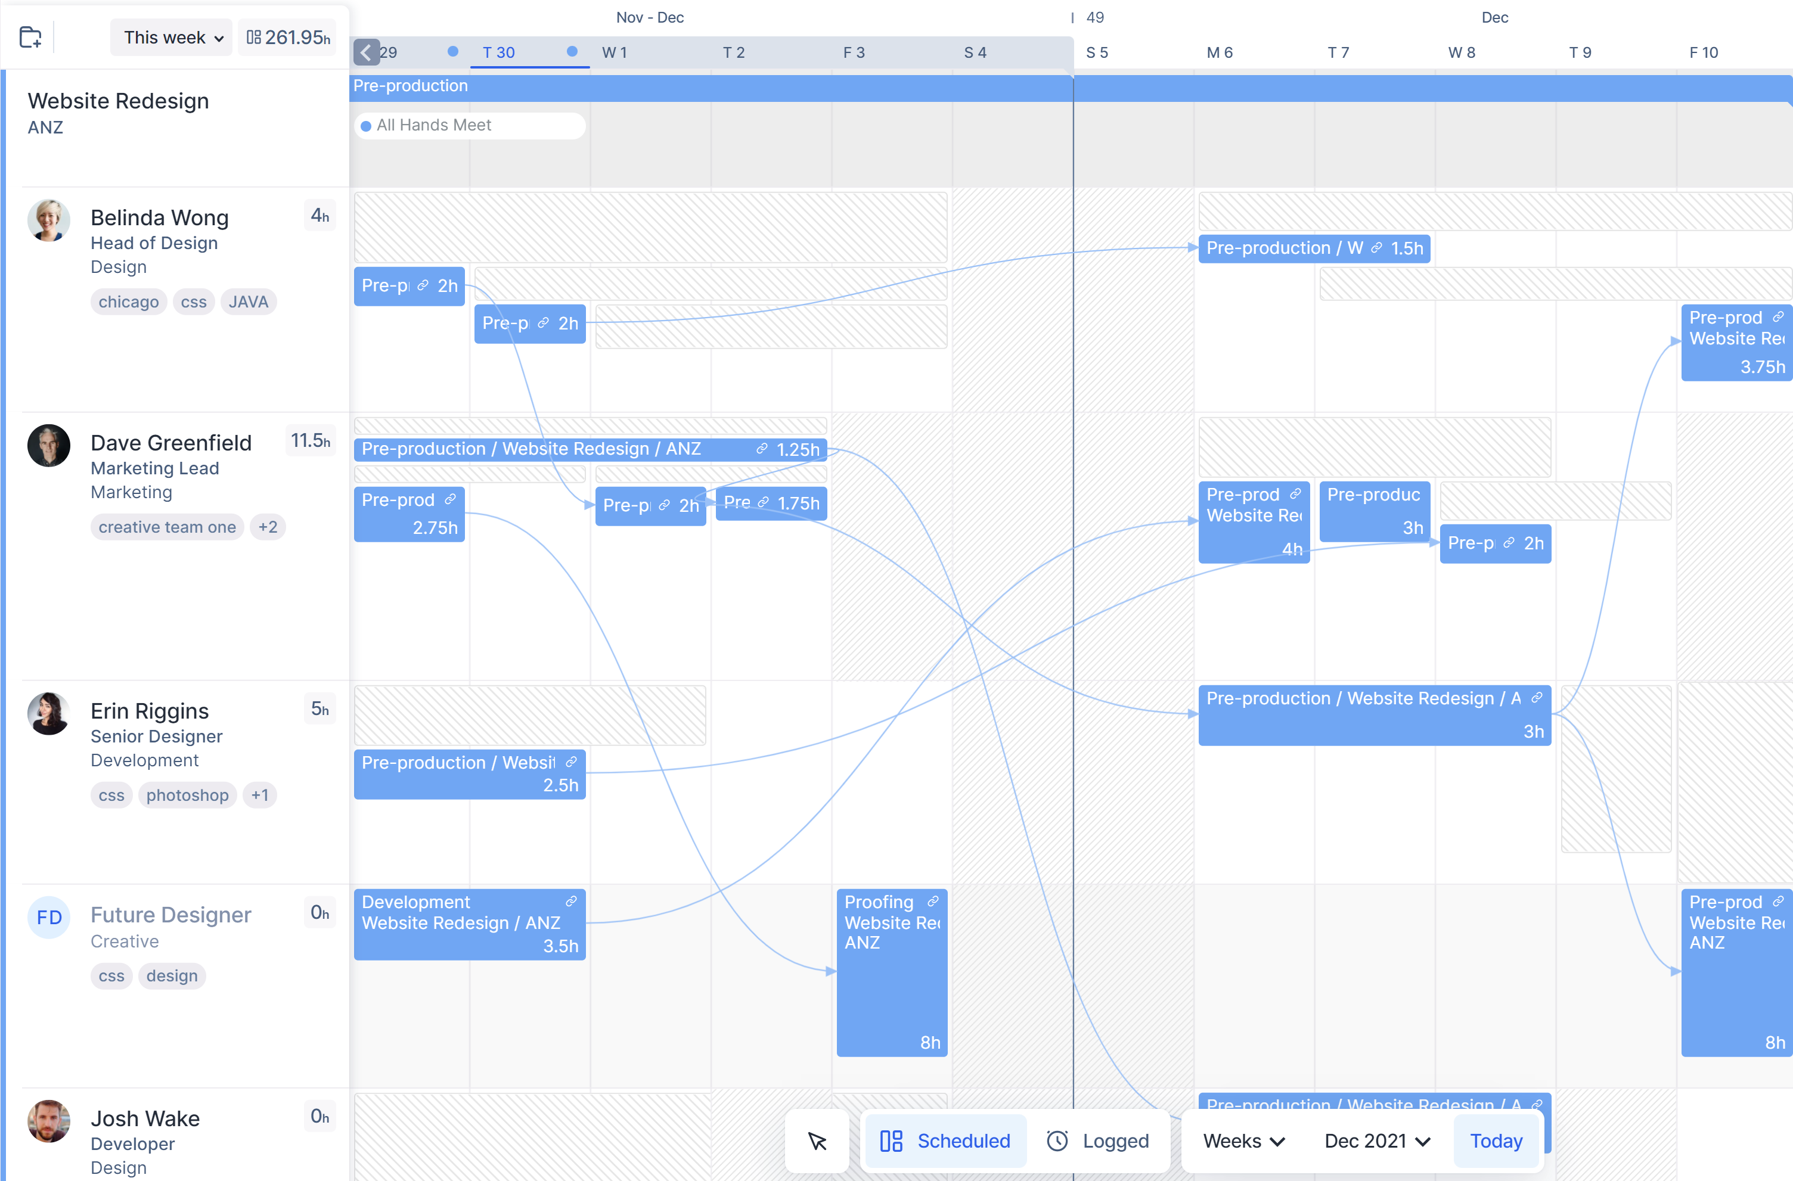Open Erin Riggins' 2.5h Pre-production task
Image resolution: width=1793 pixels, height=1181 pixels.
[x=469, y=774]
